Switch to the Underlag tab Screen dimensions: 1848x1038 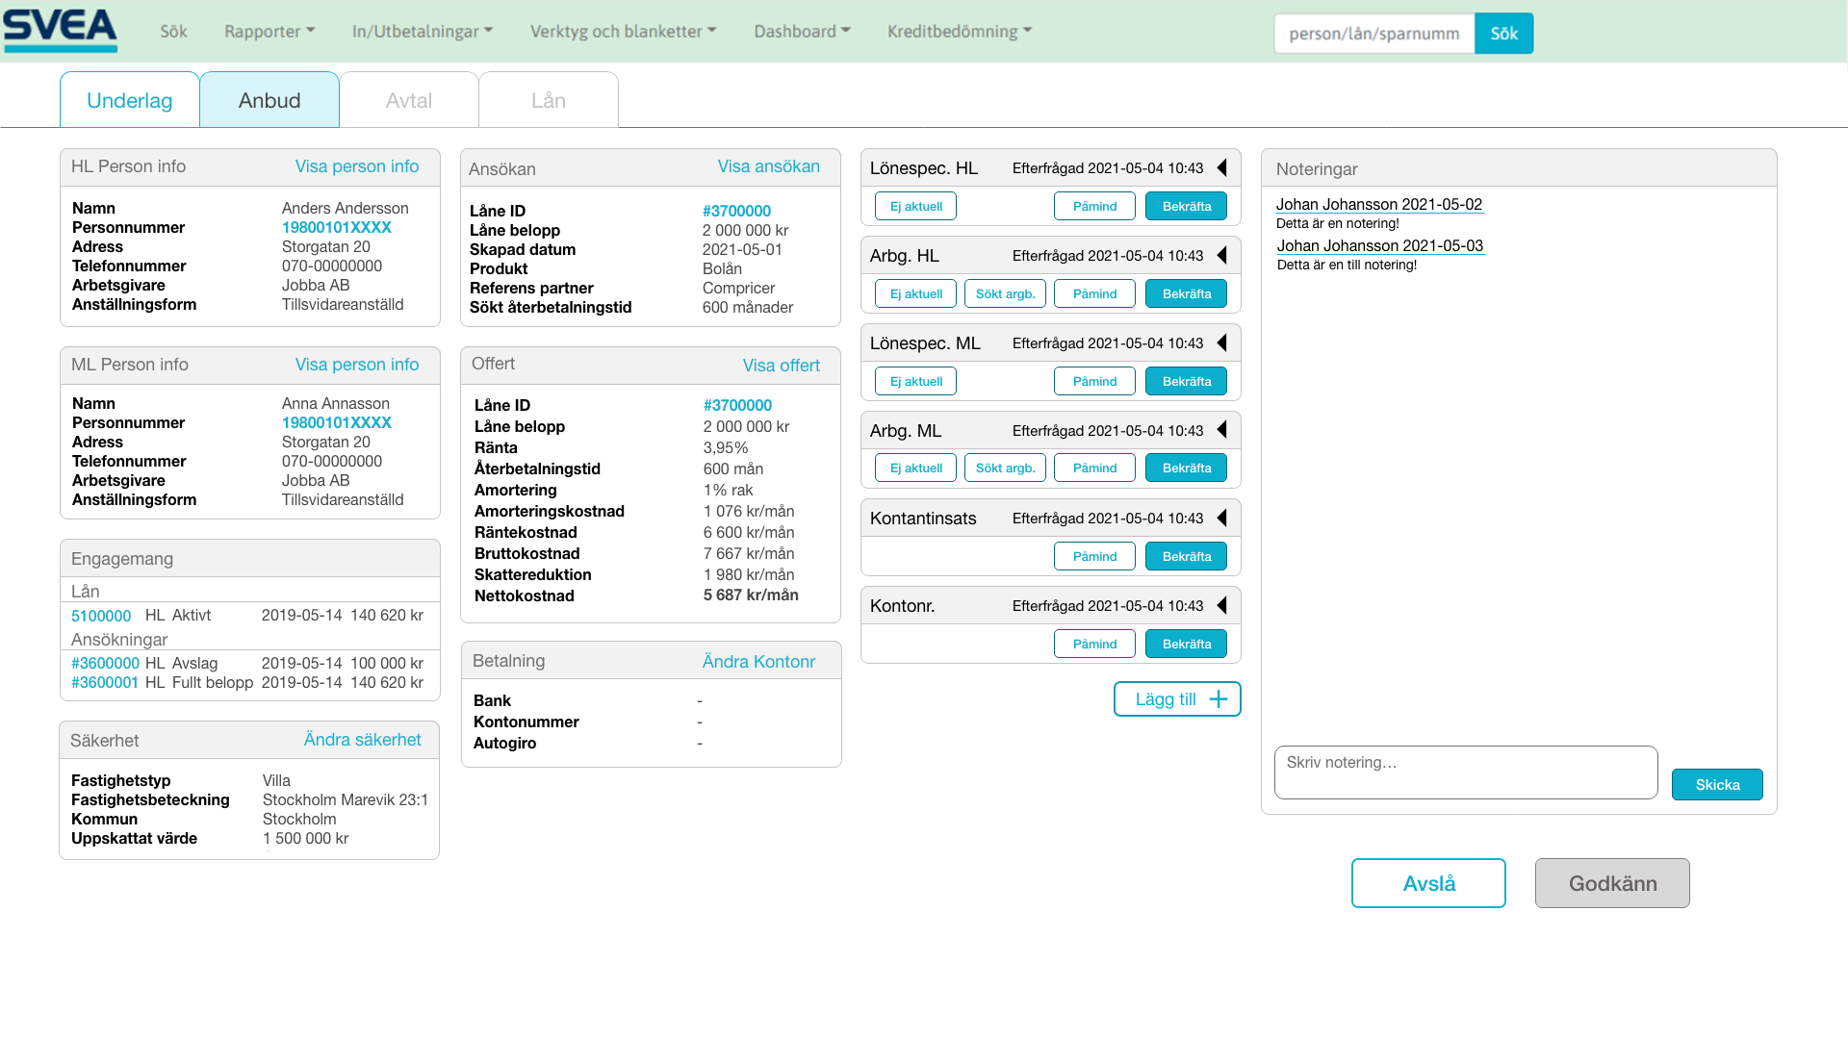[130, 99]
